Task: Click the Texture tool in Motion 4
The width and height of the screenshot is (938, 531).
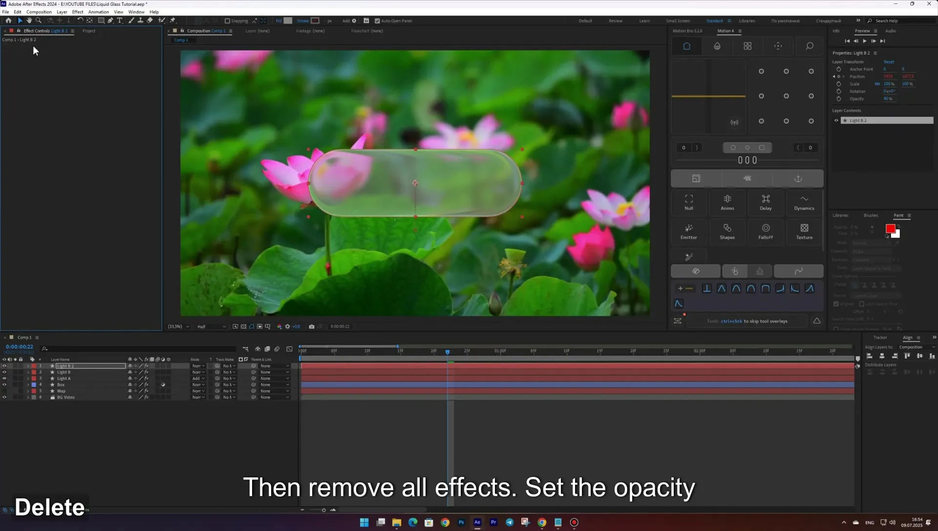Action: point(804,231)
